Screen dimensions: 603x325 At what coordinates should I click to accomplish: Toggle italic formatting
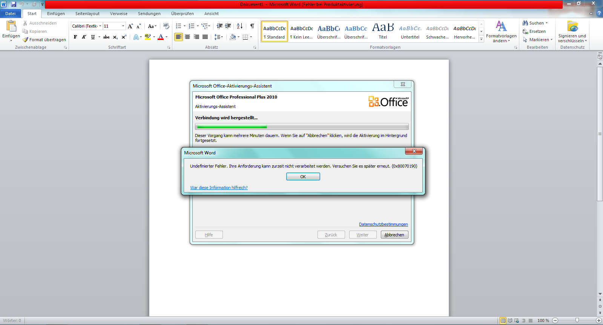coord(84,37)
